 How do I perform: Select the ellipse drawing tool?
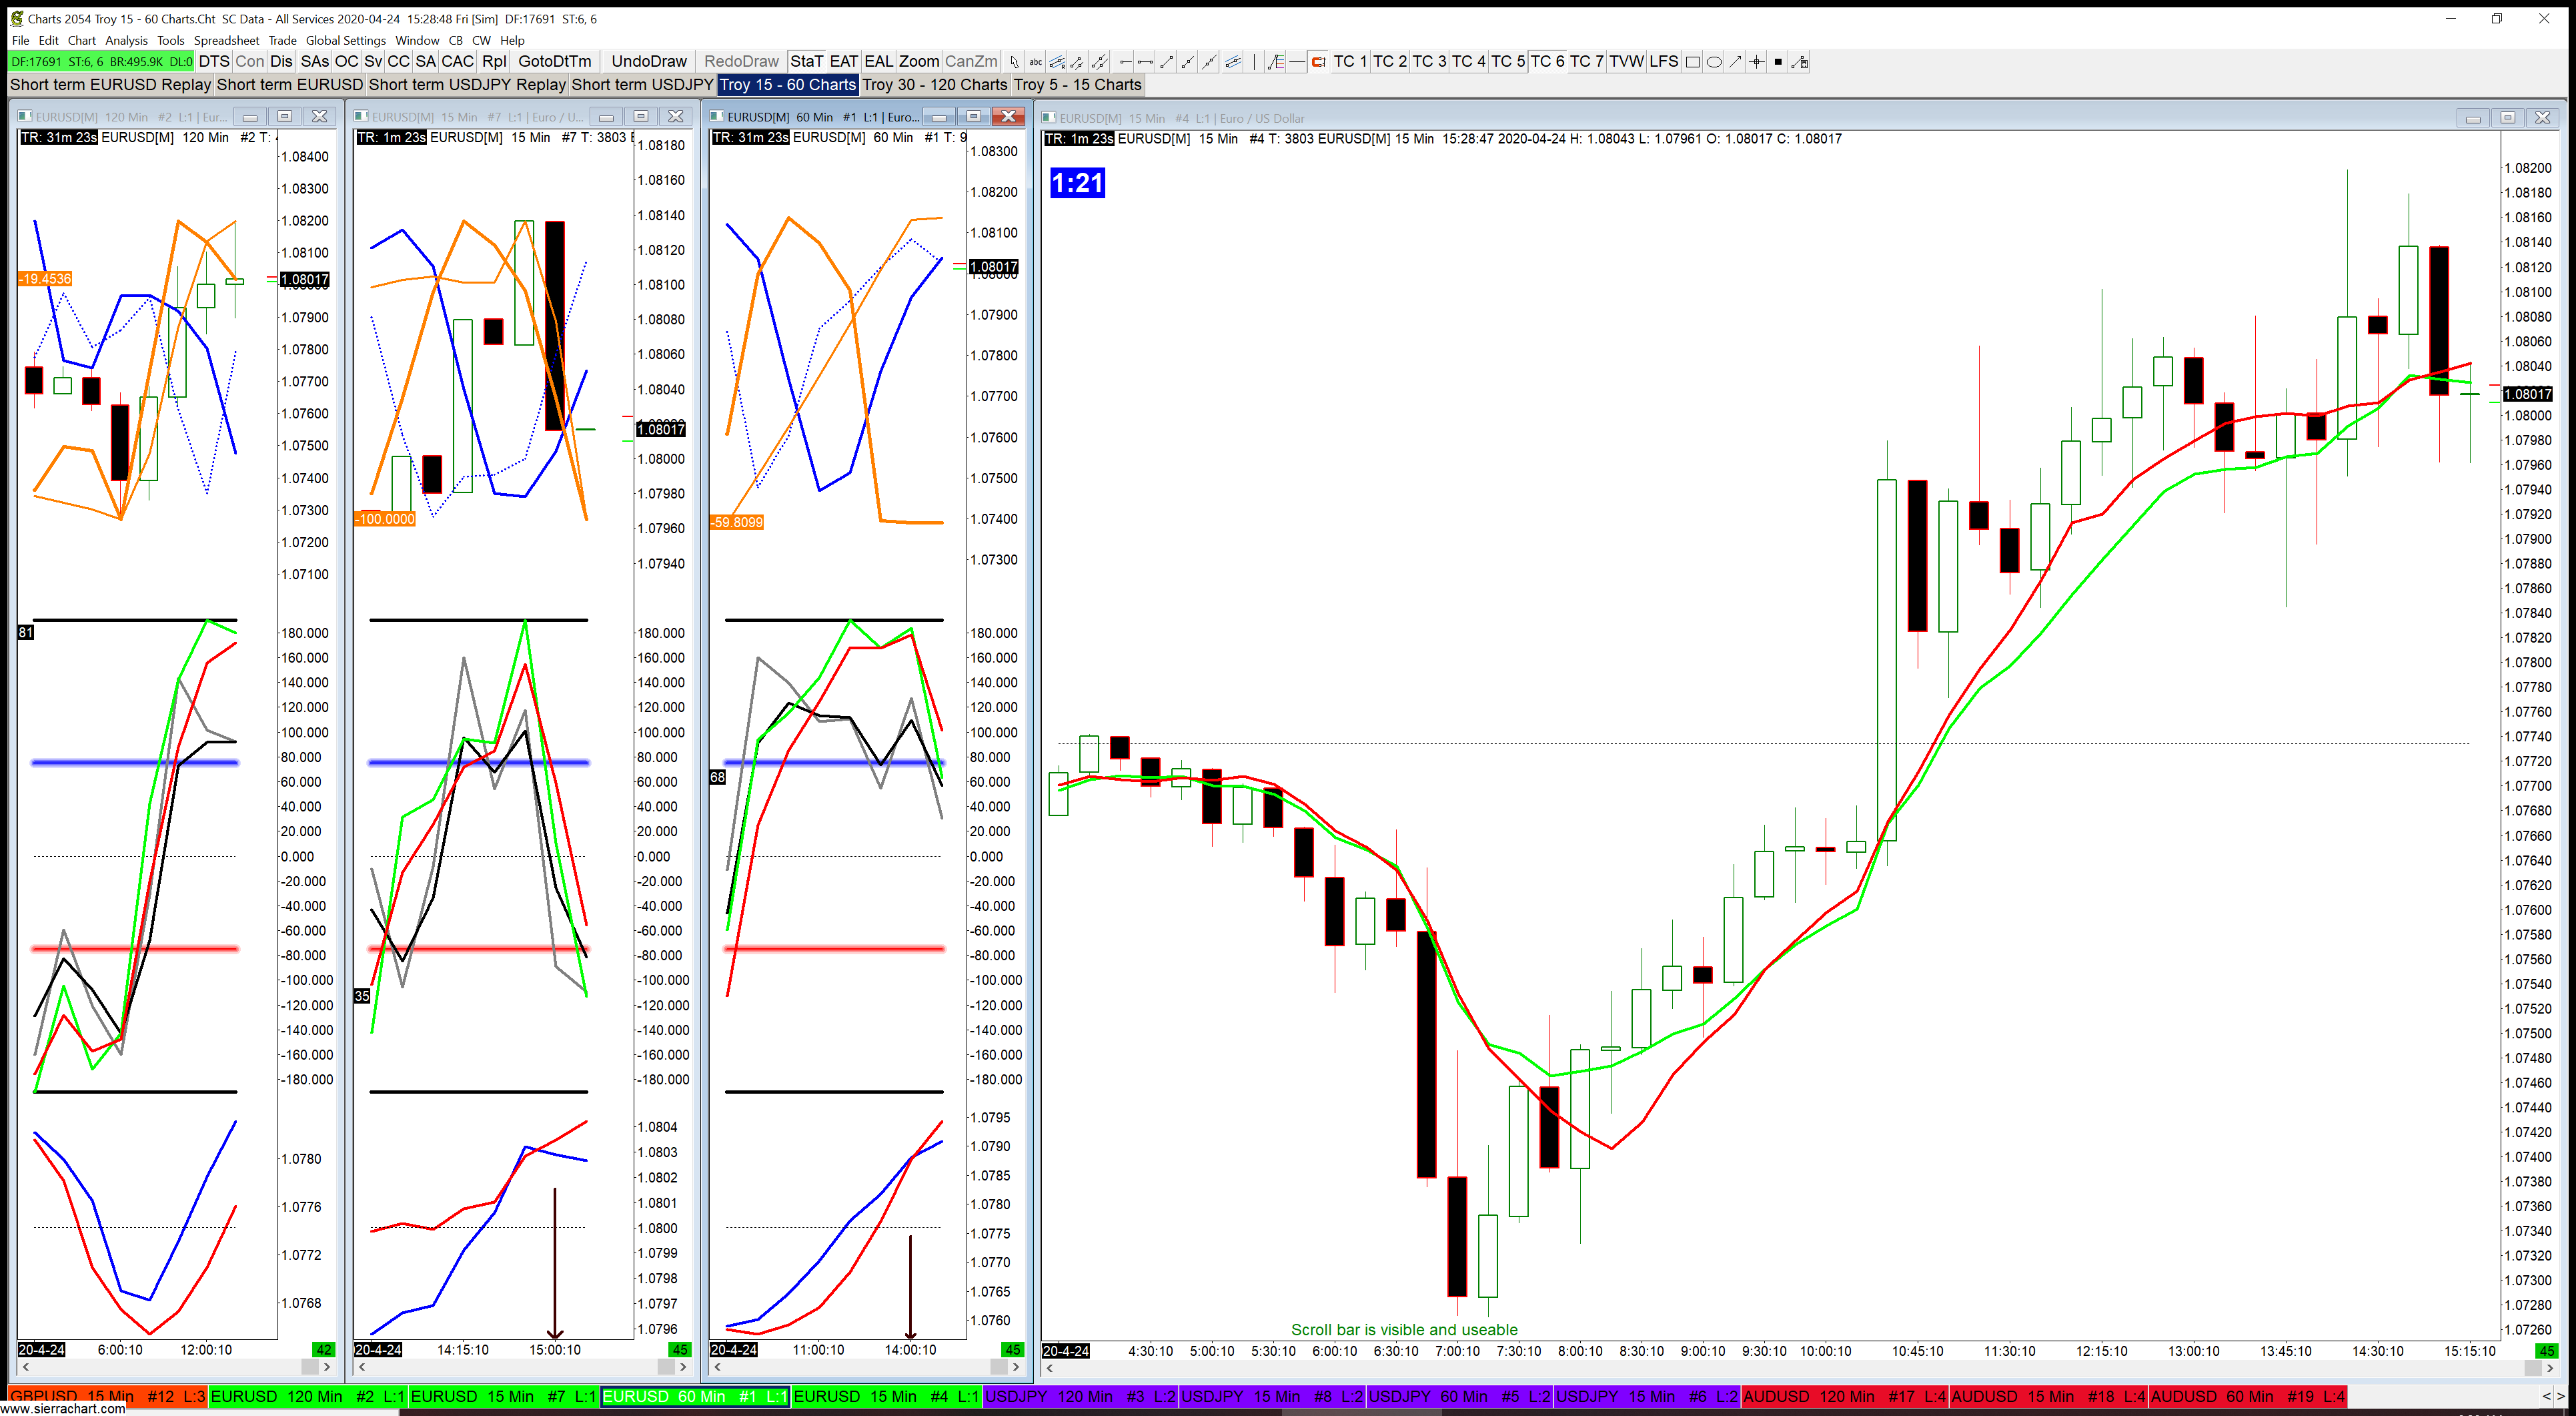[x=1714, y=62]
